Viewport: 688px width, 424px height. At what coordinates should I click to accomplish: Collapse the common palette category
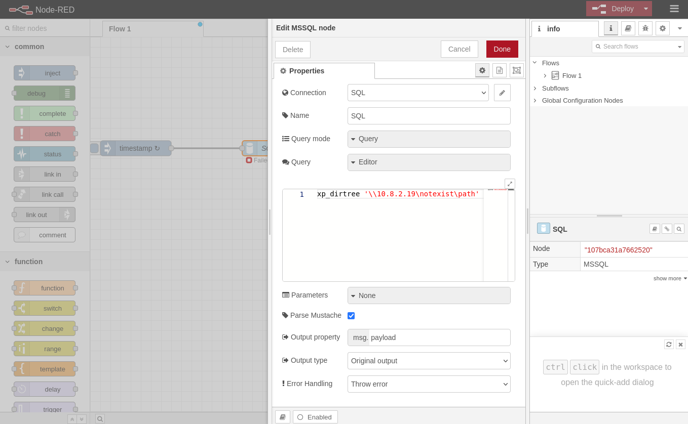pos(45,47)
